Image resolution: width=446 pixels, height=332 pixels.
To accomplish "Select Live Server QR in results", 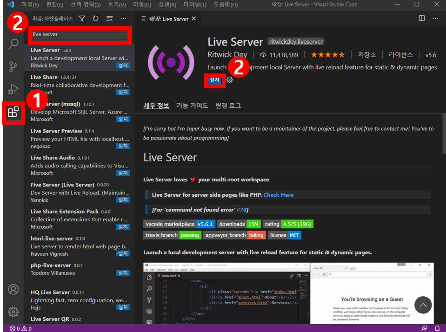I will pos(80,319).
